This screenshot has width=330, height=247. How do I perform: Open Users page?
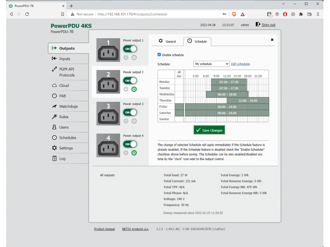tap(68, 127)
